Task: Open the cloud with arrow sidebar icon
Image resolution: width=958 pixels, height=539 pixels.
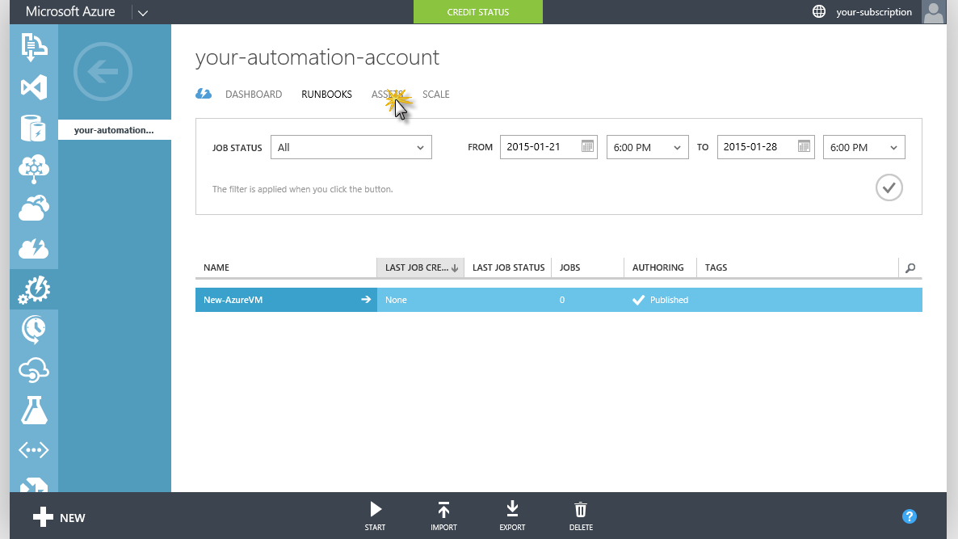Action: (34, 208)
